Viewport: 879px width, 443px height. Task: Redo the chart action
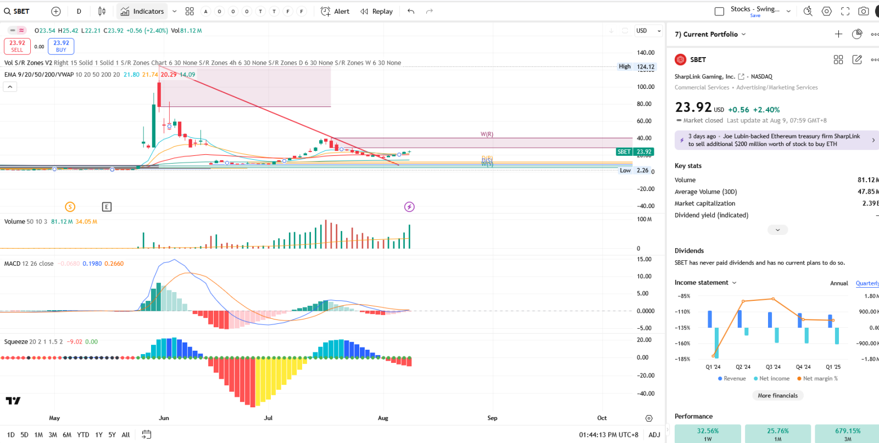430,11
